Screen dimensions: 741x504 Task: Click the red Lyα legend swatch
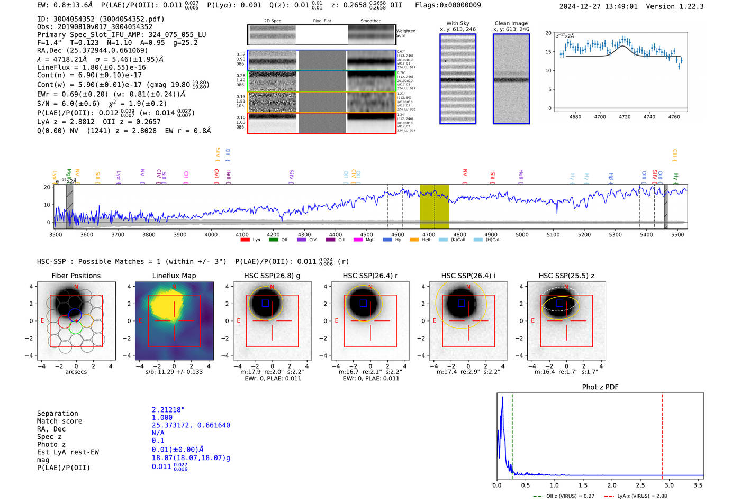(245, 240)
